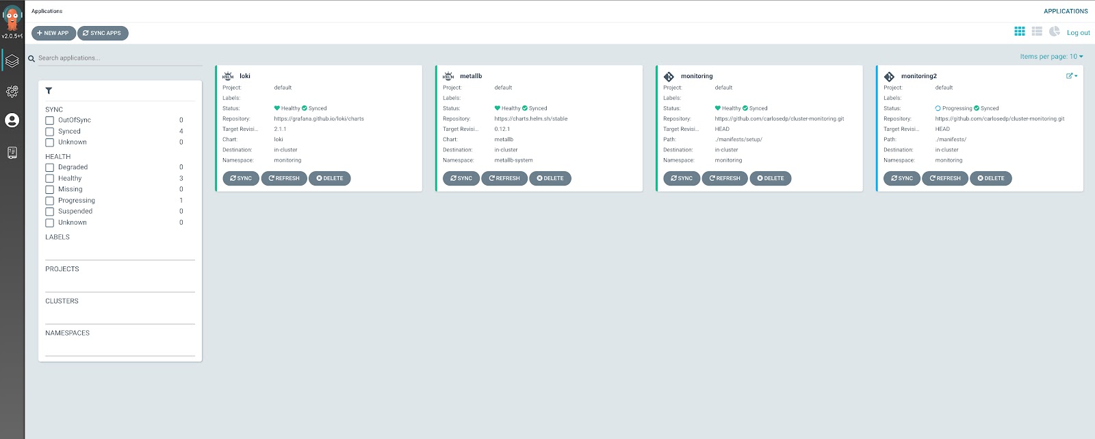Click Synced check icon on metallb card
1095x439 pixels.
525,108
